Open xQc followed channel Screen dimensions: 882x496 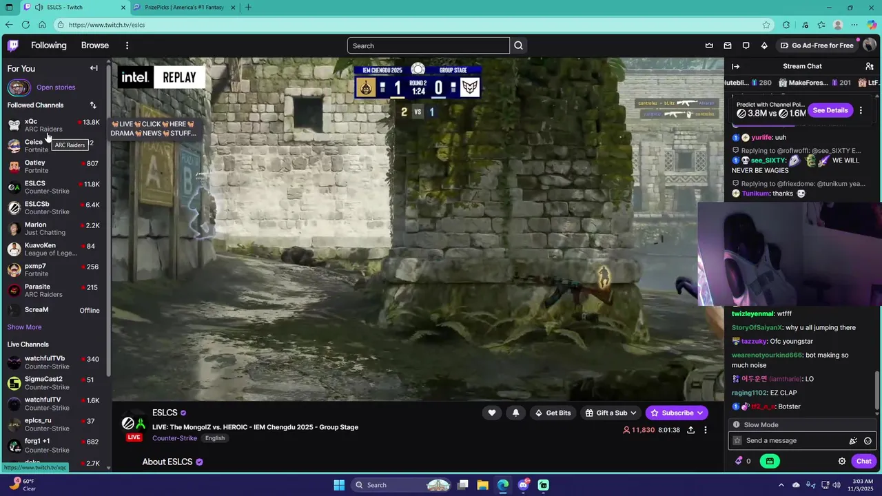tap(54, 125)
